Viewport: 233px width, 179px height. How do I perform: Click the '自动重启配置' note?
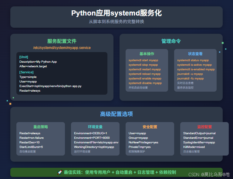28,152
